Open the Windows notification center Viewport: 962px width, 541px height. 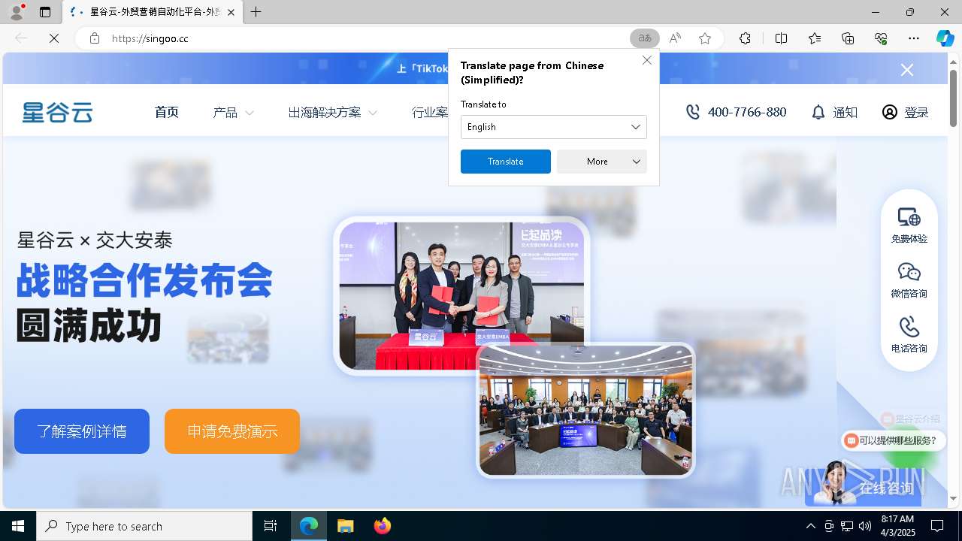click(x=937, y=526)
